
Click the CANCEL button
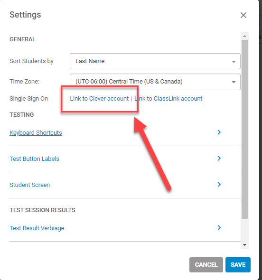pyautogui.click(x=206, y=265)
